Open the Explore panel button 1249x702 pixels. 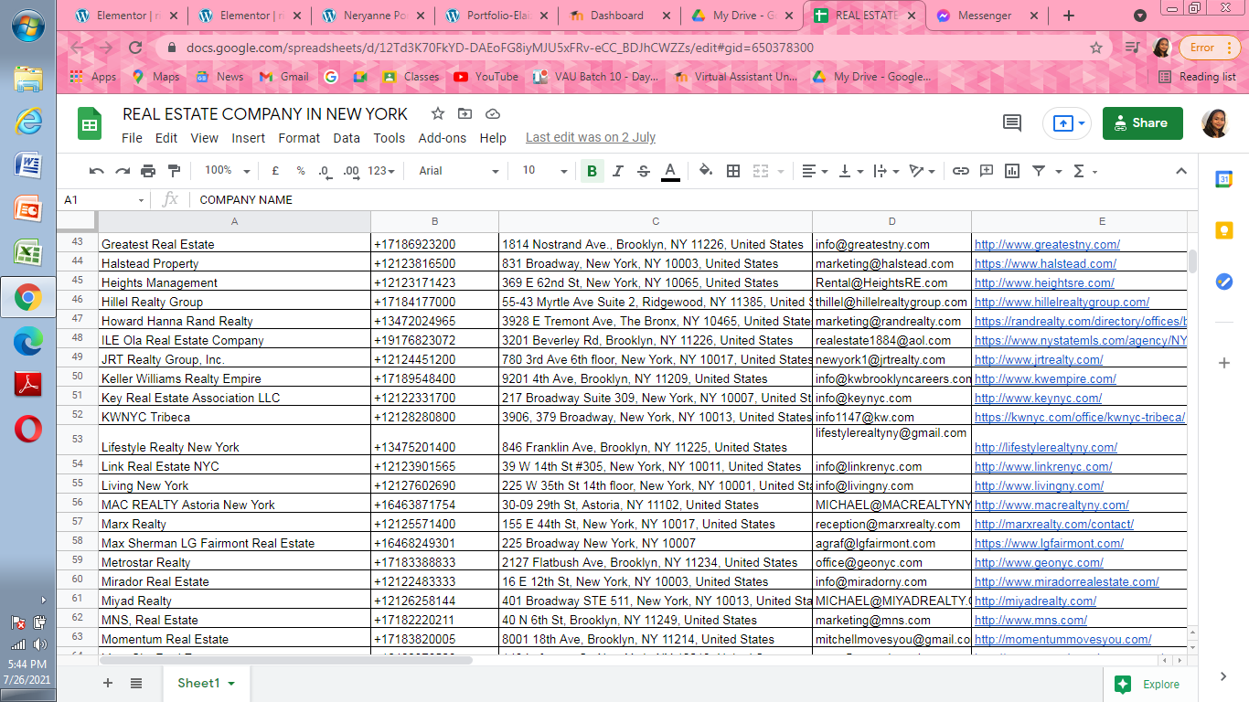coord(1148,684)
